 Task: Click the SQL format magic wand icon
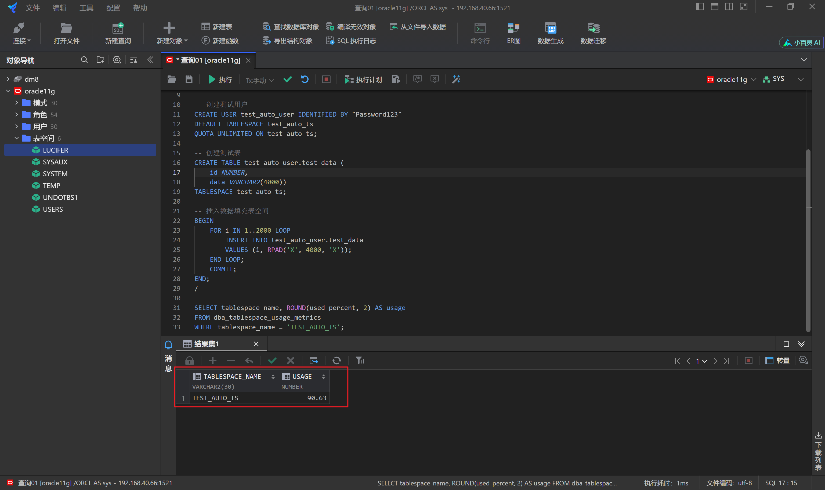(456, 79)
